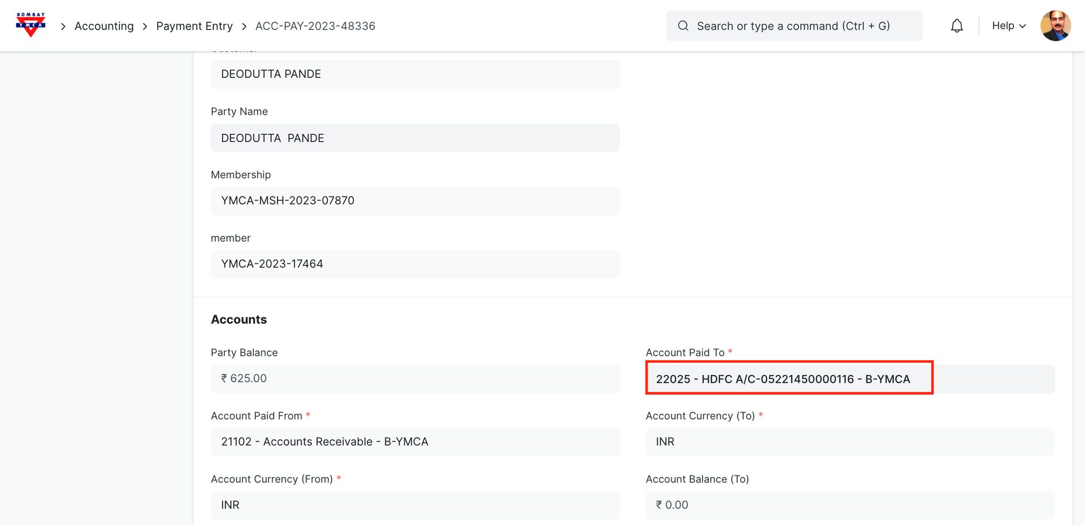The image size is (1085, 525).
Task: Go to the Accounting breadcrumb
Action: 104,26
